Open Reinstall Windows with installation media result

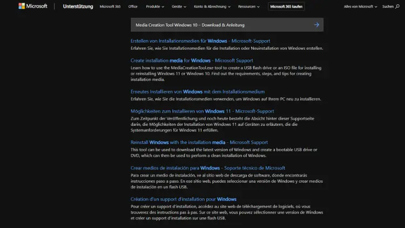pos(199,142)
